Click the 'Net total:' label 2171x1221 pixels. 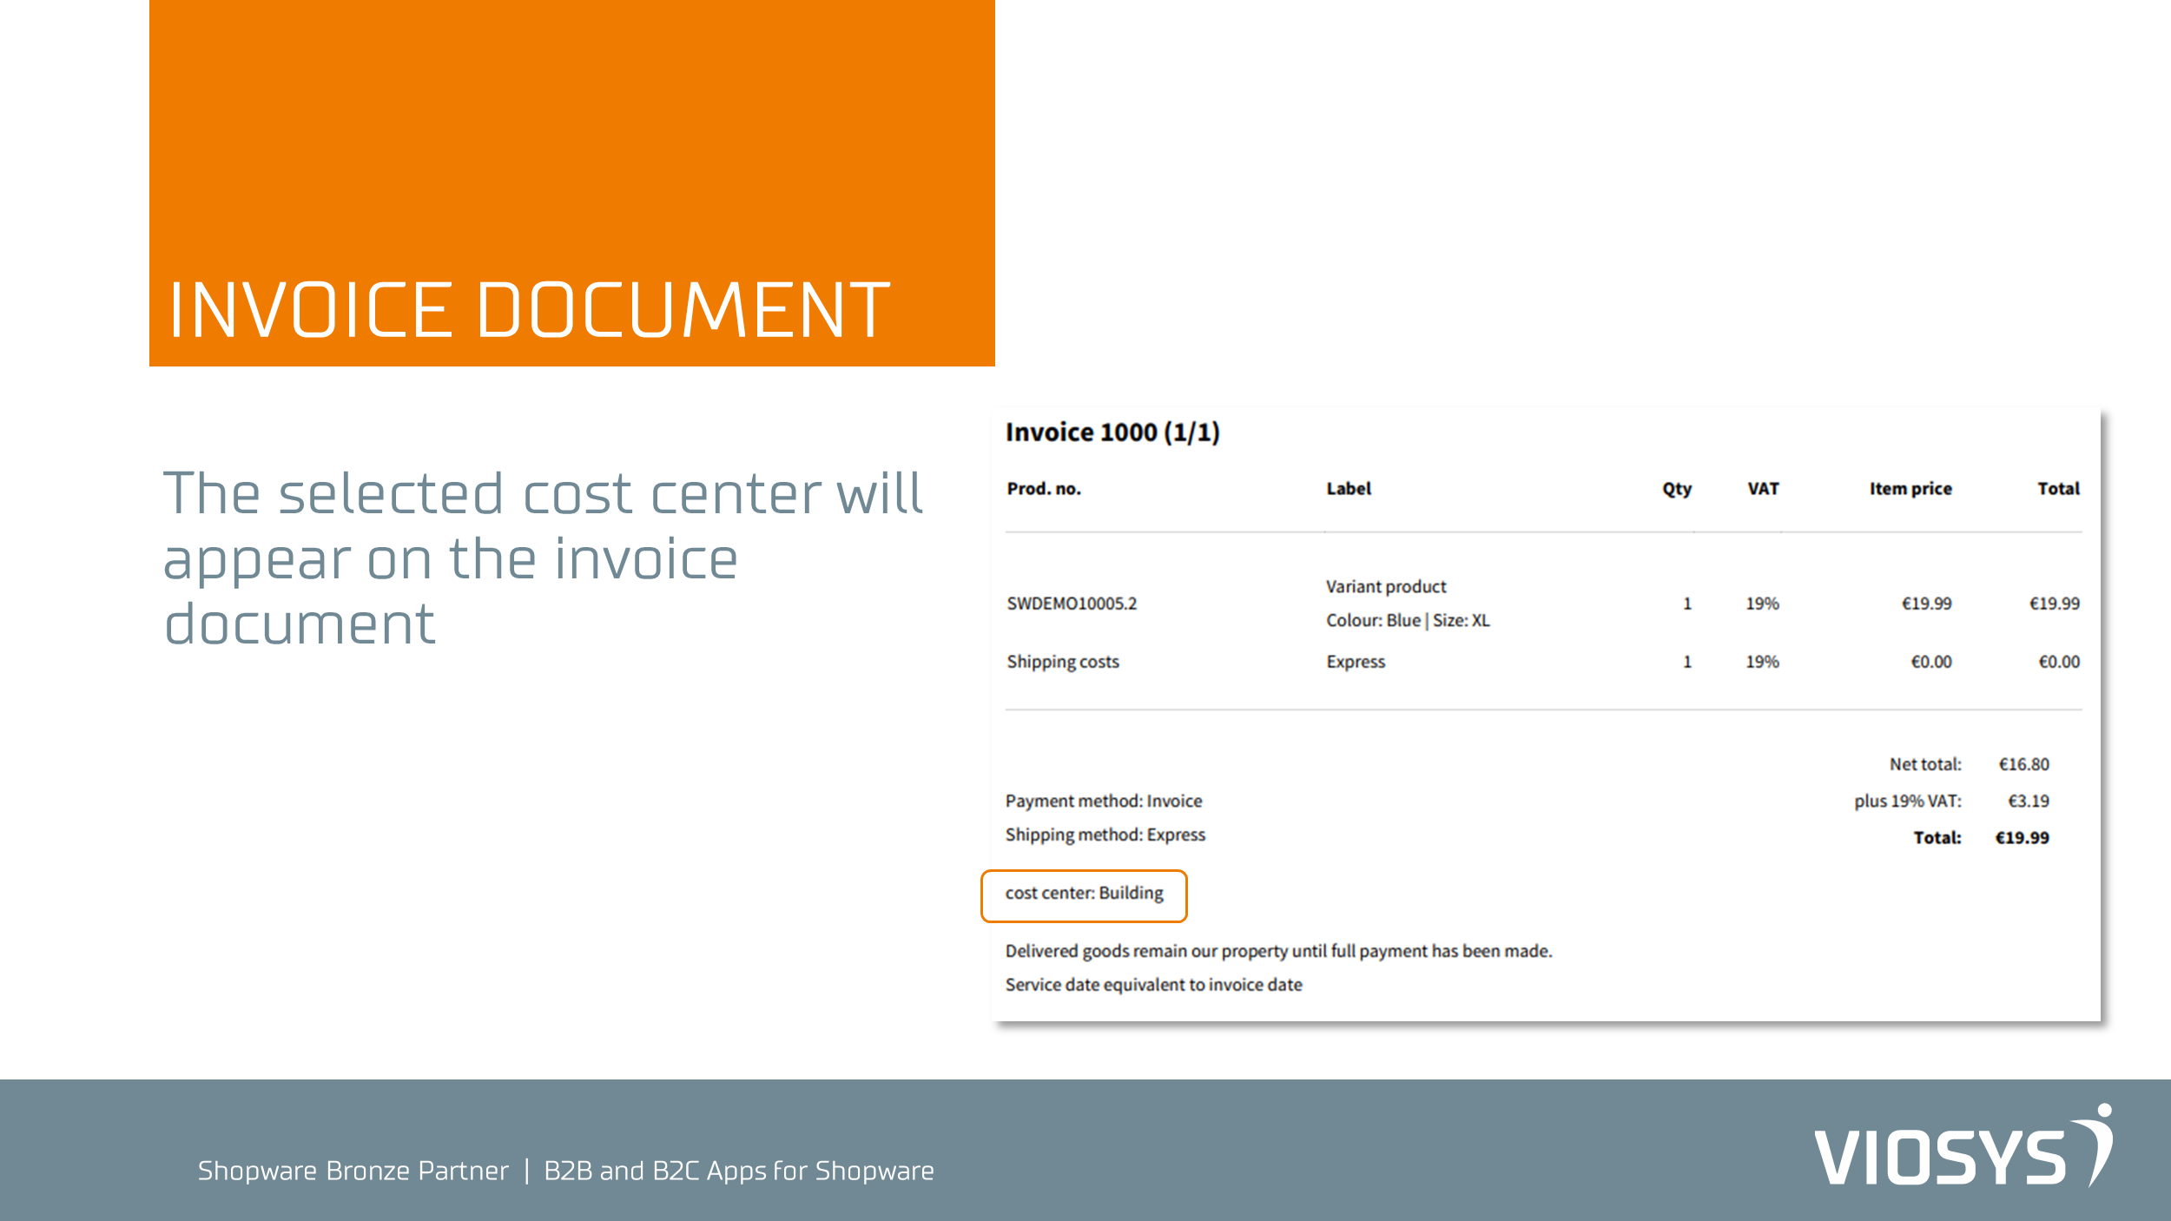1925,764
